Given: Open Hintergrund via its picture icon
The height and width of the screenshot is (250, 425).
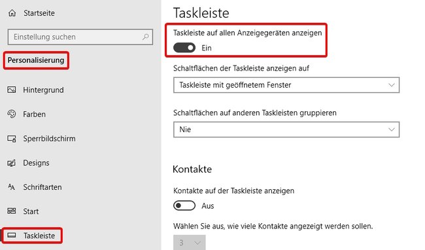Looking at the screenshot, I should (x=11, y=90).
